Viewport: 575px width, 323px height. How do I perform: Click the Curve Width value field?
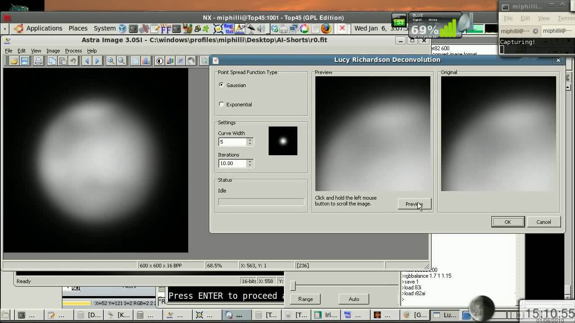click(x=233, y=142)
